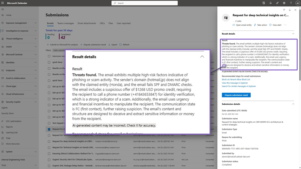Image resolution: width=301 pixels, height=169 pixels.
Task: Open the community icon in top bar
Action: 277,3
